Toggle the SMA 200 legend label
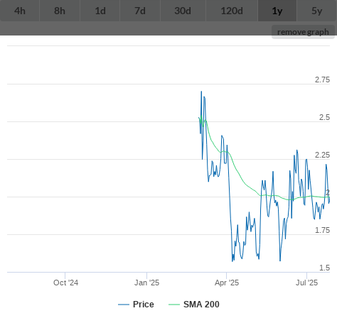337x323 pixels. [x=201, y=305]
